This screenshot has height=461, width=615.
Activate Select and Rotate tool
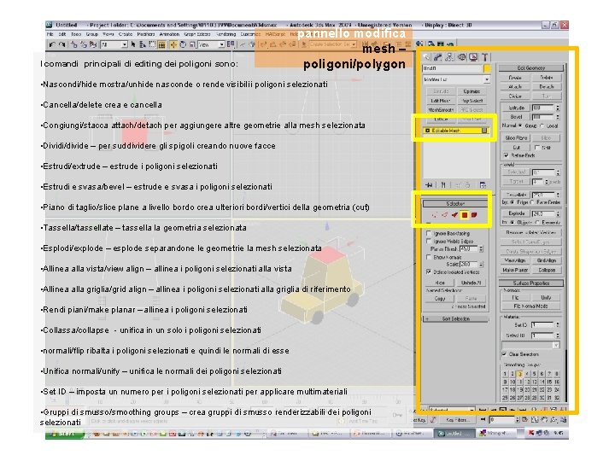(x=183, y=44)
